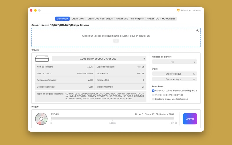Click the Révision du firmware A101 row
The width and height of the screenshot is (232, 145).
[x=65, y=80]
